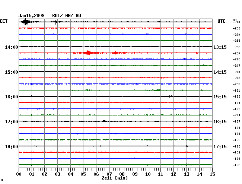Click the black spike near minute 03 on top trace
The height and width of the screenshot is (184, 242).
pos(56,22)
